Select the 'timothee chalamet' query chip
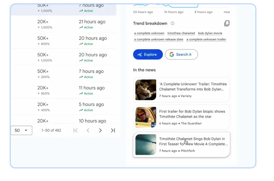Viewport: 274px width, 181px height. (x=181, y=33)
